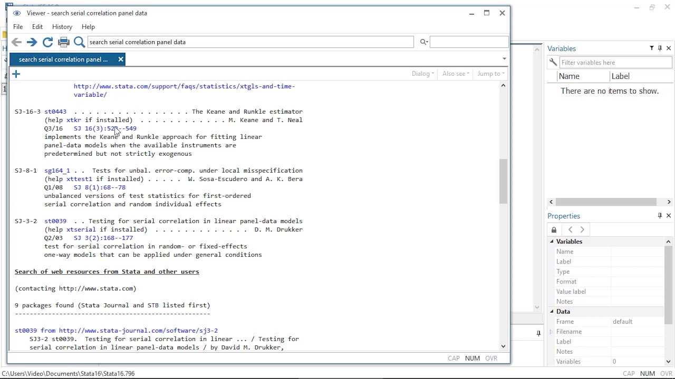Open the xtgls-and-time-variable FAQ link
Image resolution: width=675 pixels, height=379 pixels.
point(184,91)
